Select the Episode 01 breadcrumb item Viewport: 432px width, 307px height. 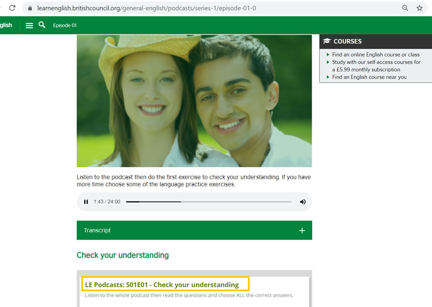click(x=65, y=25)
